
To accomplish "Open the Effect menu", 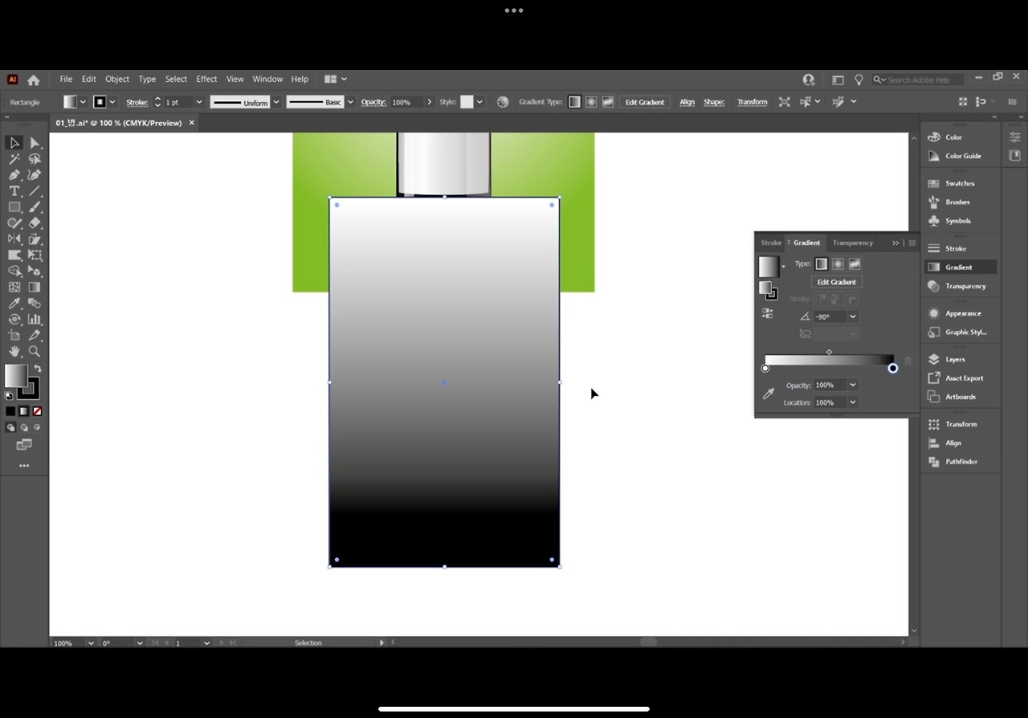I will (x=206, y=79).
